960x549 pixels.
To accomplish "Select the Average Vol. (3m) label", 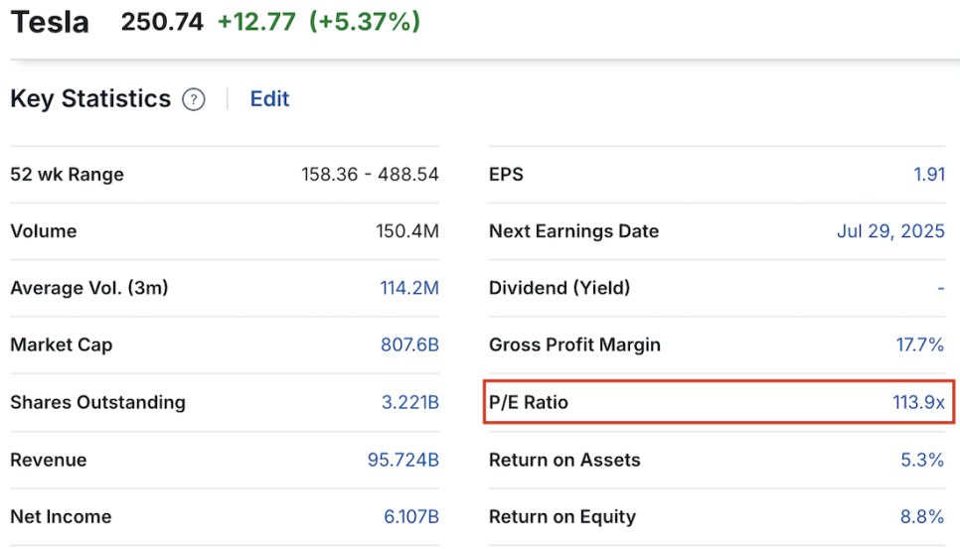I will pos(89,288).
